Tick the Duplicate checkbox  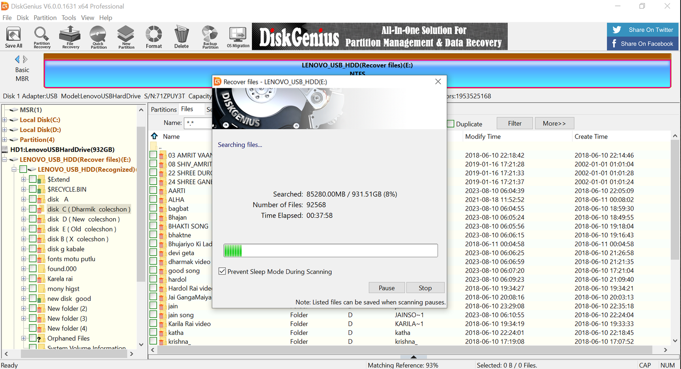451,124
